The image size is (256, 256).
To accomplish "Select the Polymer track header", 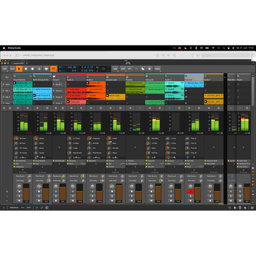I will click(x=135, y=78).
